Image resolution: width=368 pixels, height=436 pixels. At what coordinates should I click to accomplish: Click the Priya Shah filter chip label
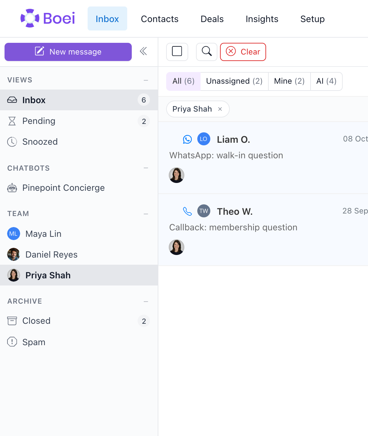click(x=192, y=109)
